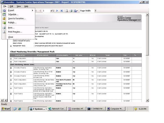Click the printer icon beside Print... in menu

(x=4, y=28)
